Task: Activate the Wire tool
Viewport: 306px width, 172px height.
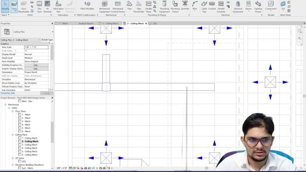Action: [195, 6]
